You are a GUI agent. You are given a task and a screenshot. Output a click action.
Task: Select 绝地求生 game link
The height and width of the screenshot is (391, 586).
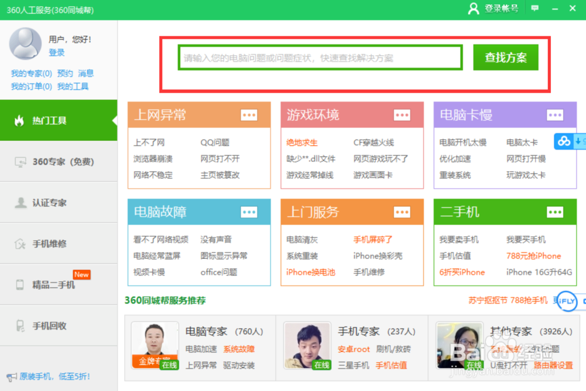point(302,142)
